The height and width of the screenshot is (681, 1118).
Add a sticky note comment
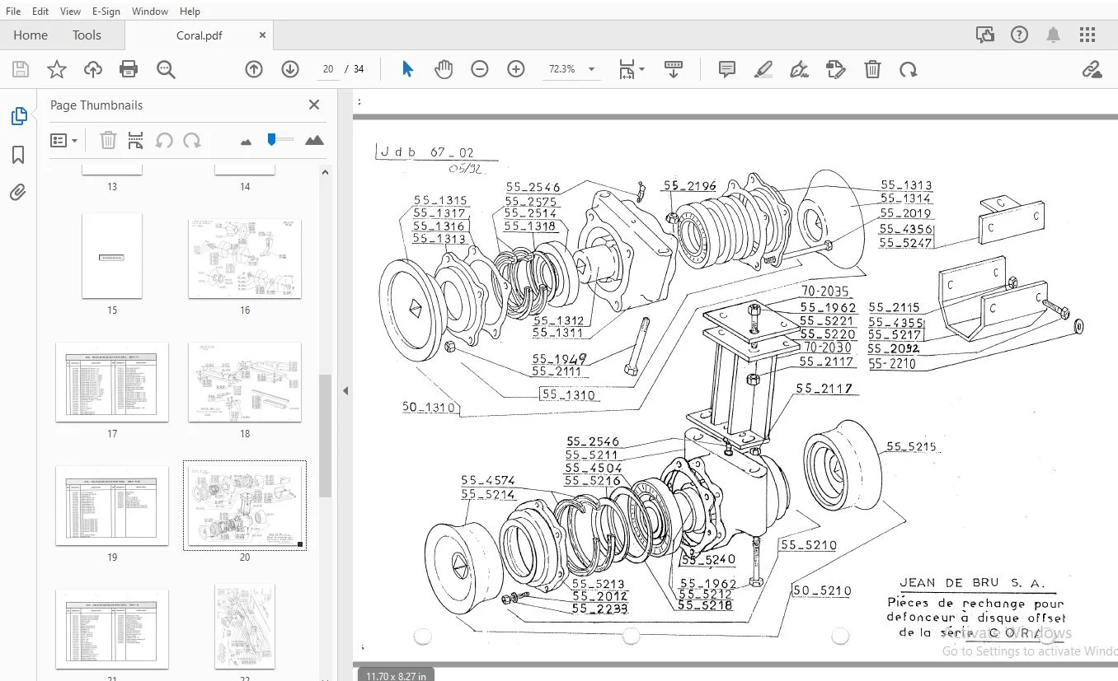pos(726,69)
